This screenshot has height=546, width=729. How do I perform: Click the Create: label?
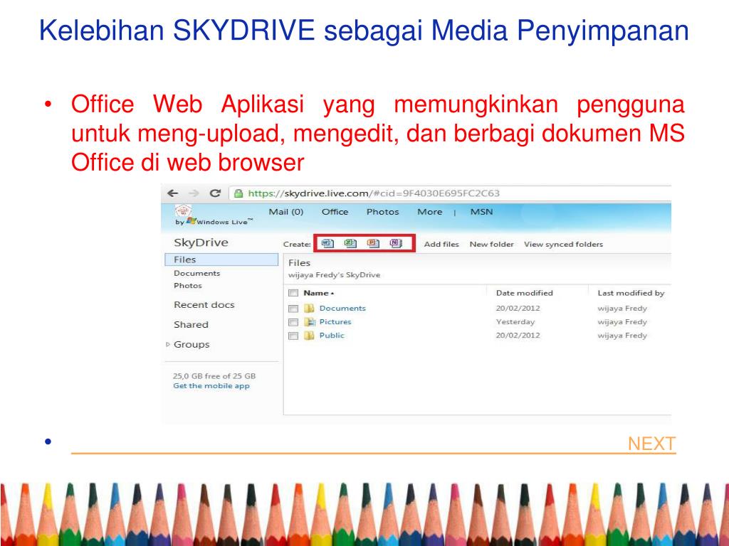(297, 245)
